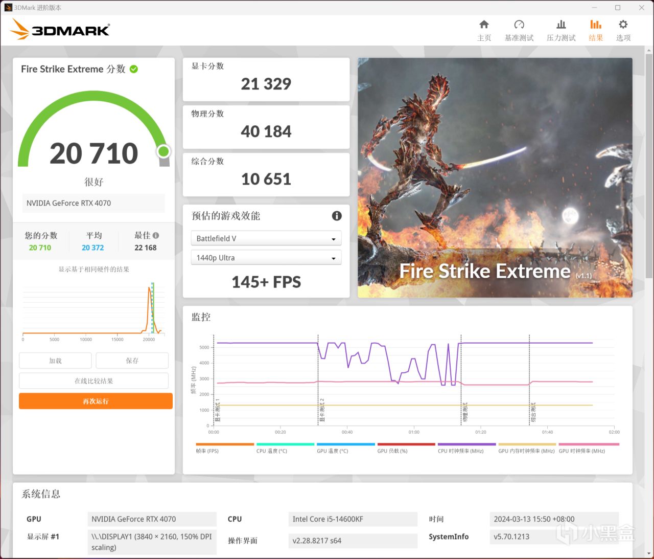The height and width of the screenshot is (559, 654).
Task: Go to the 主页 home page
Action: [484, 31]
